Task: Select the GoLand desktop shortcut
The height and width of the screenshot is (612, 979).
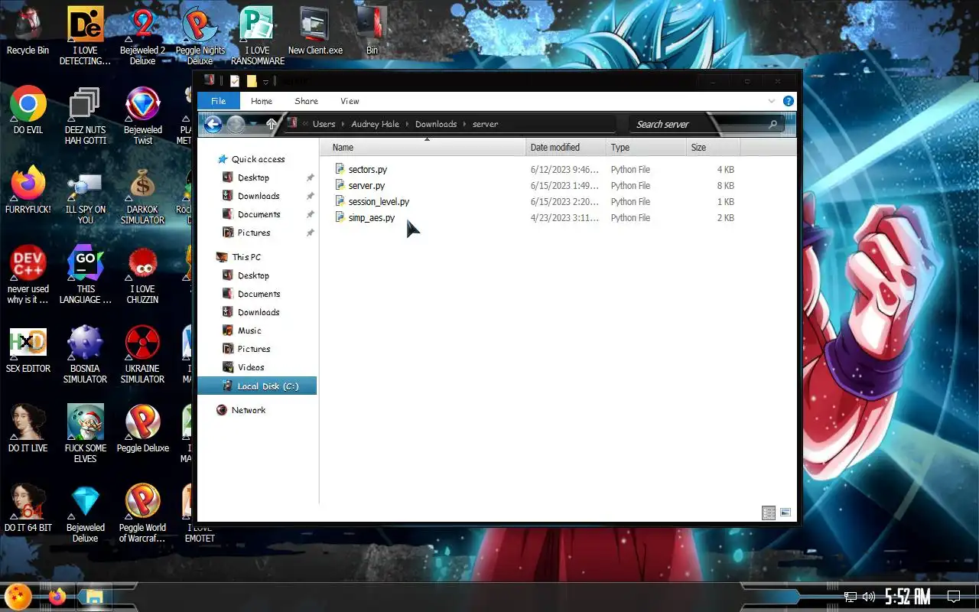Action: click(x=86, y=274)
